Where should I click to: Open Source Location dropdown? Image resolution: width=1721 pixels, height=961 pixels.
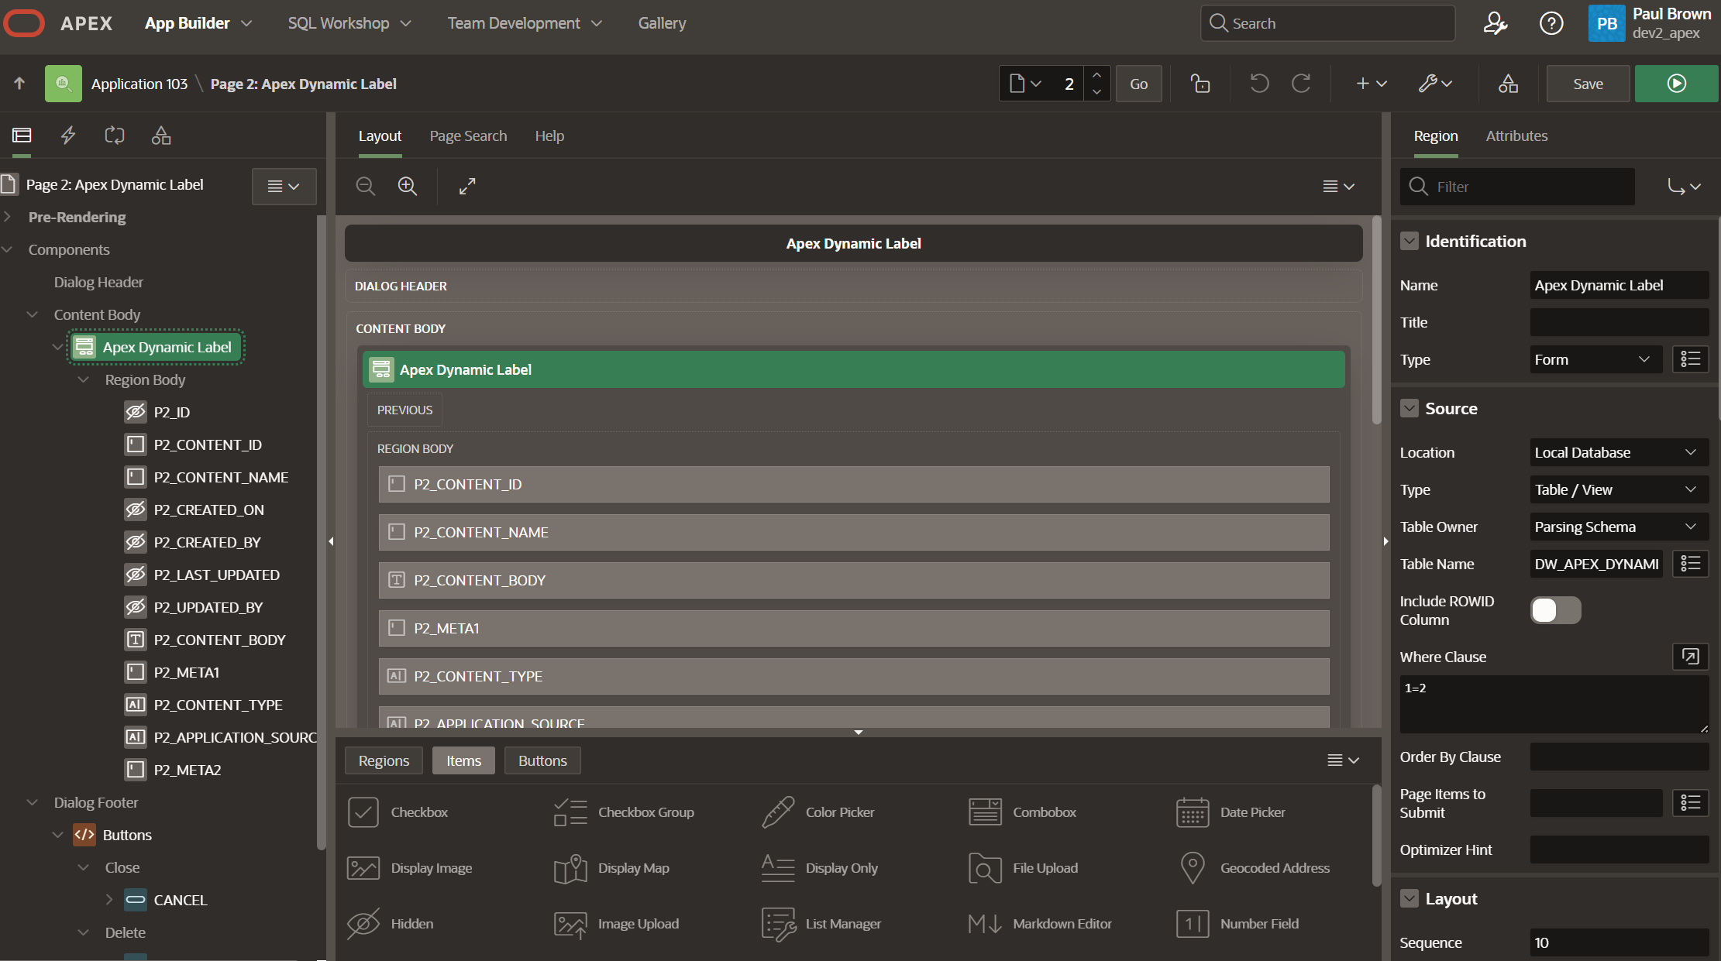(1619, 452)
